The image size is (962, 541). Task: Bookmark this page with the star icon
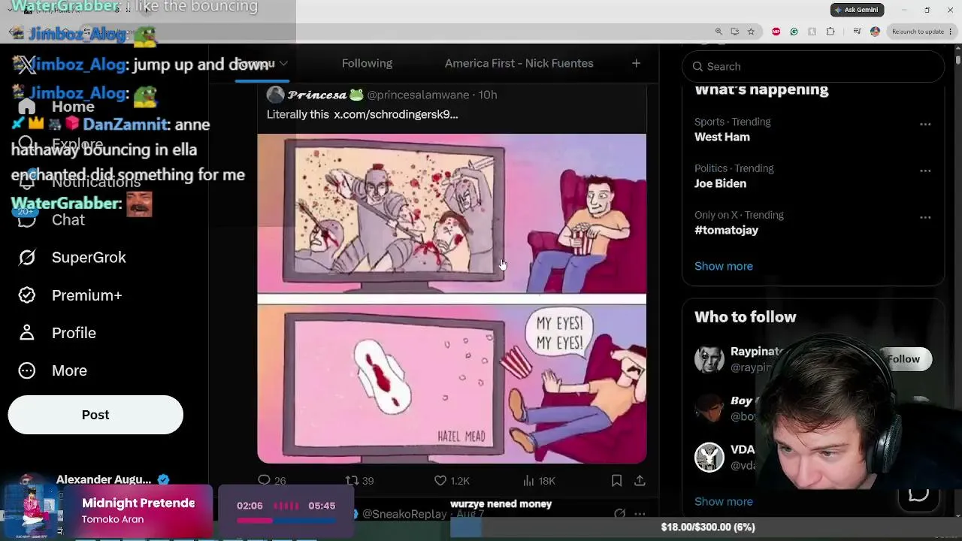751,32
